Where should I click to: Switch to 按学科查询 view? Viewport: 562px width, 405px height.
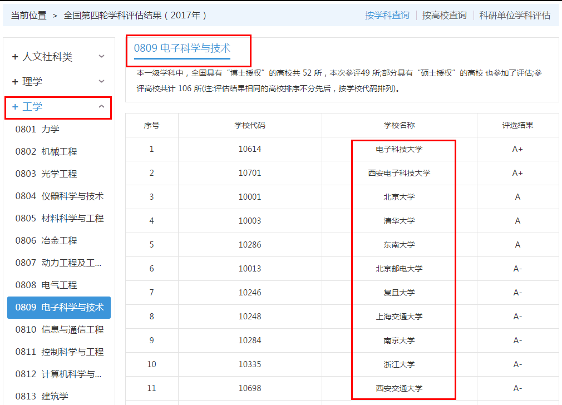point(387,16)
